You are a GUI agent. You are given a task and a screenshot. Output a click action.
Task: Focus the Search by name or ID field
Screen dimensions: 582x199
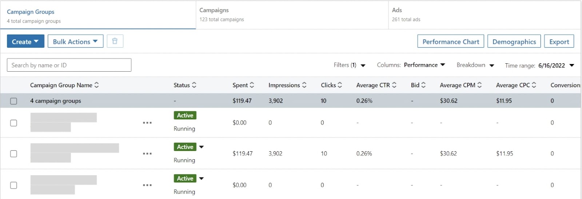[x=69, y=65]
